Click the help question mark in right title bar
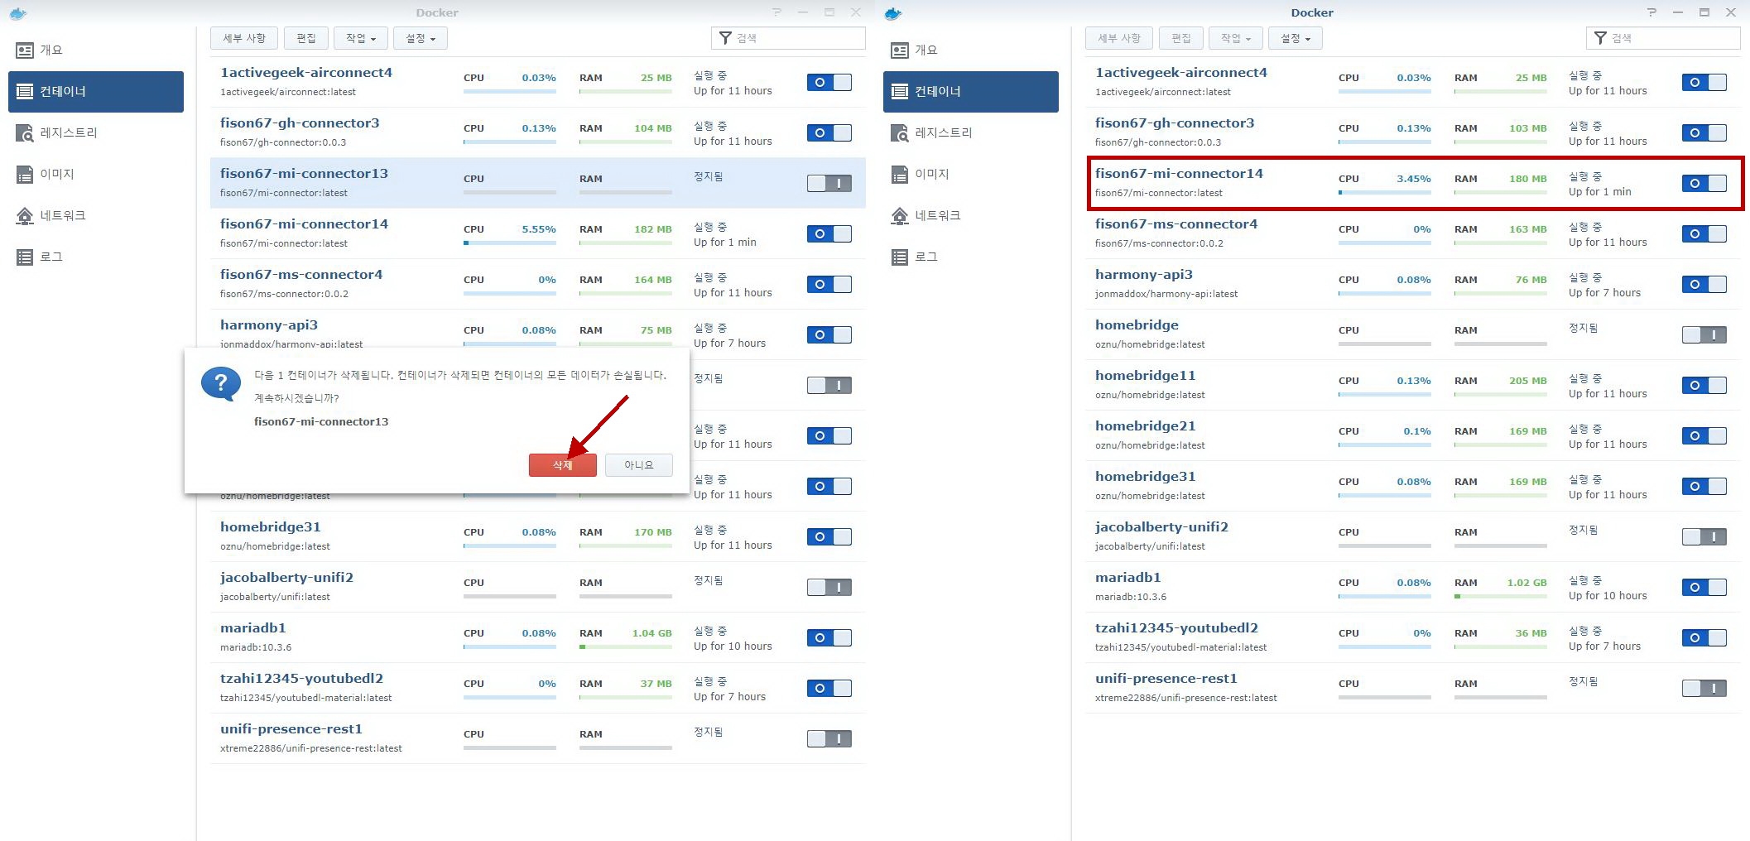Screen dimensions: 1750x841 (1651, 12)
